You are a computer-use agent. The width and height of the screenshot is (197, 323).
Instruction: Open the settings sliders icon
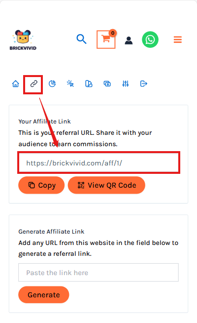point(126,84)
